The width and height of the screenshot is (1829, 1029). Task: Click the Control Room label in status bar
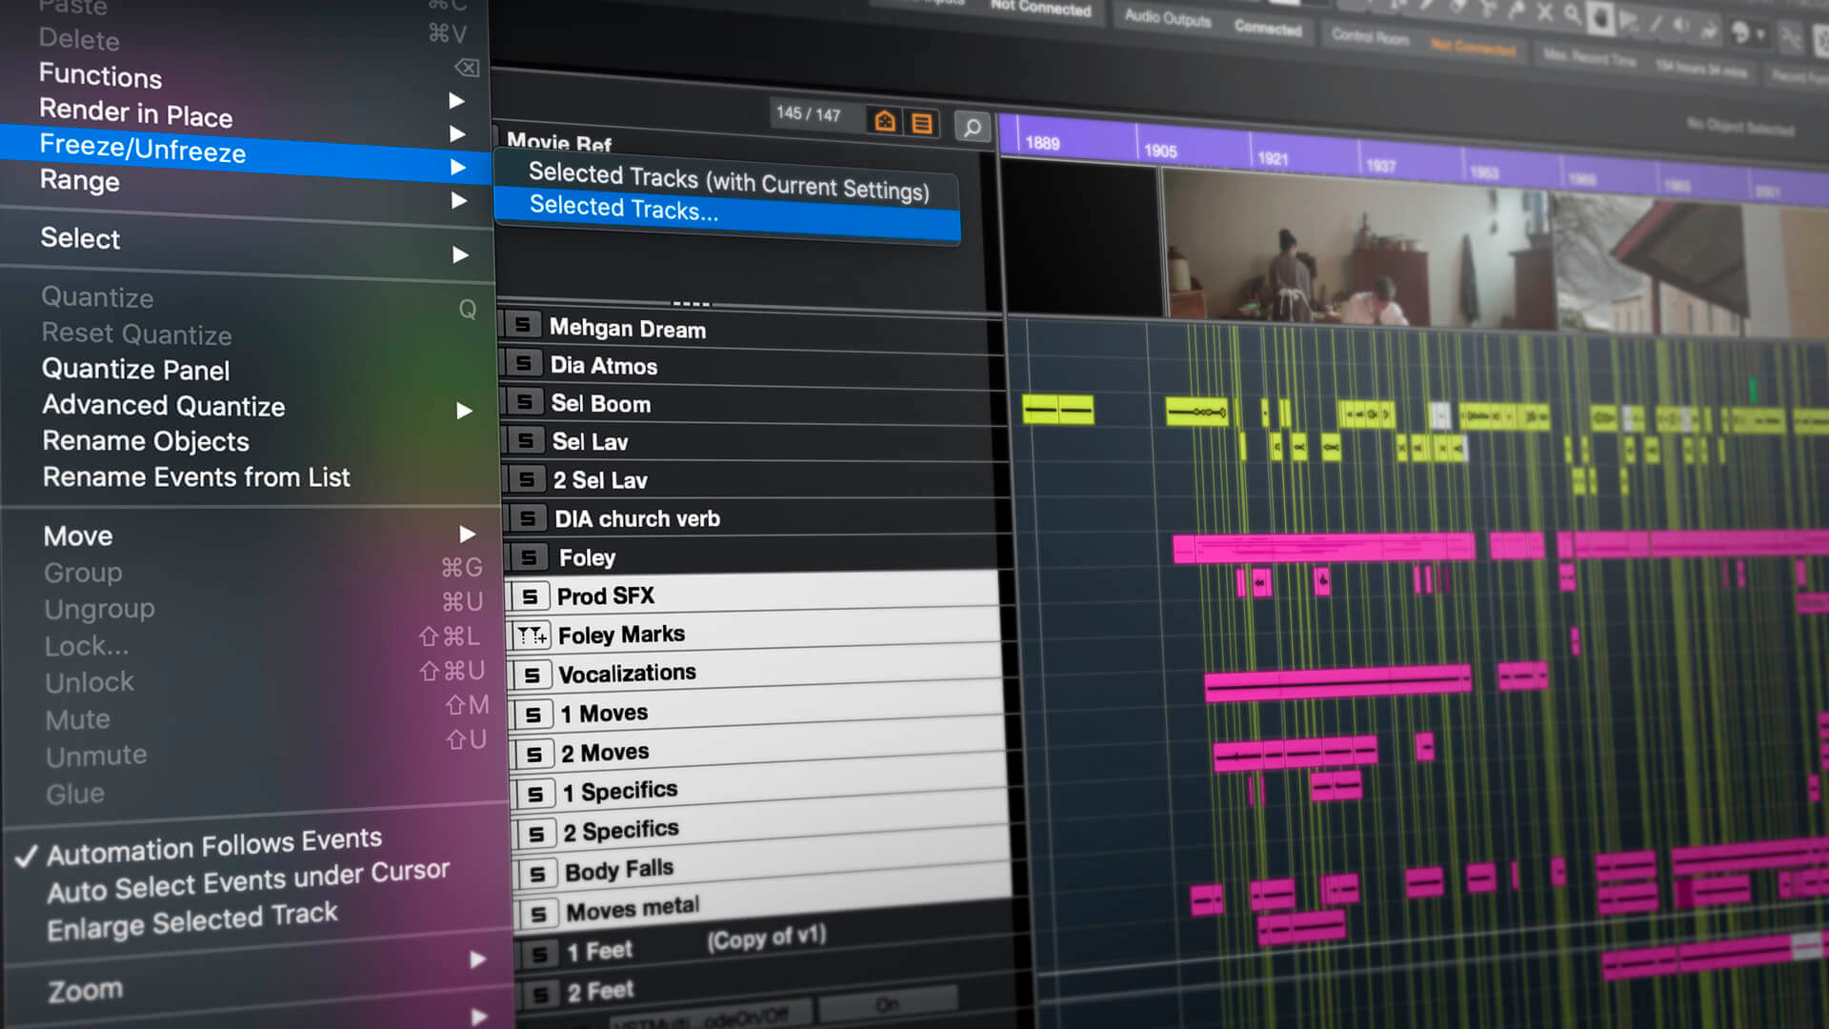pos(1370,36)
